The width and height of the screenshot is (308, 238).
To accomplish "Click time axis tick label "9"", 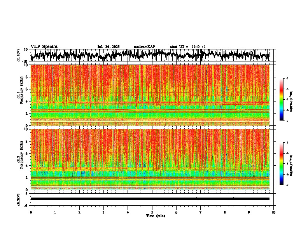I will pyautogui.click(x=249, y=212).
